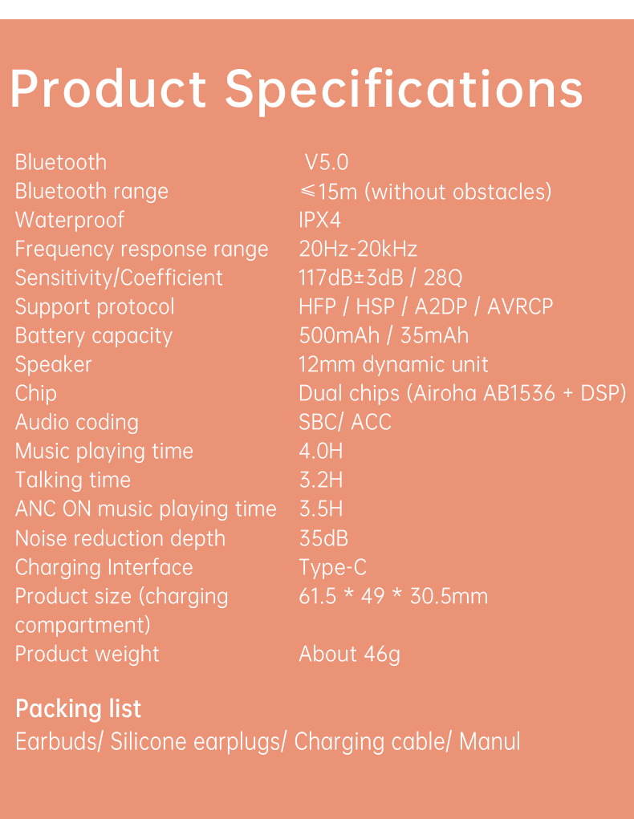Click the HFP / HSP / A2DP / AVRCP text
This screenshot has height=819, width=634.
pos(425,306)
